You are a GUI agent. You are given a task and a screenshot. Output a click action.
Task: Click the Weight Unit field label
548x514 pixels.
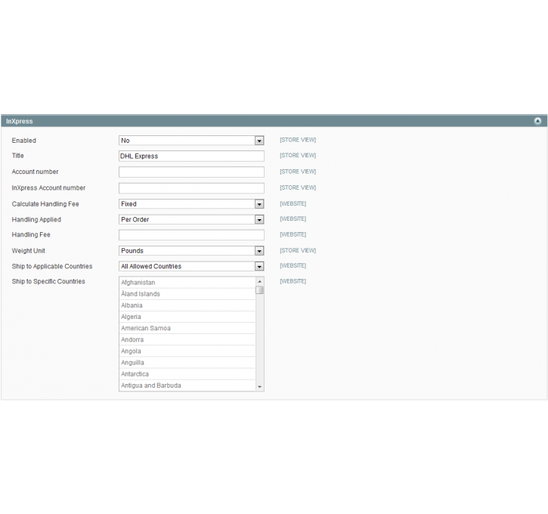(28, 250)
